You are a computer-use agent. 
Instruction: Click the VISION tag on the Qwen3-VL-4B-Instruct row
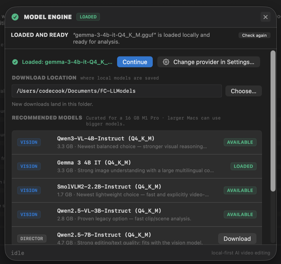(29, 142)
